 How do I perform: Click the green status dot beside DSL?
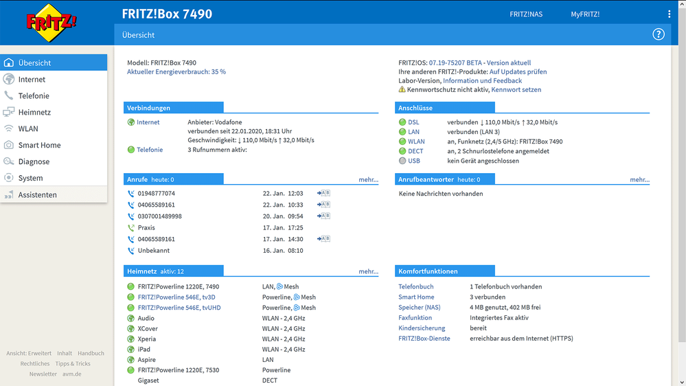click(402, 122)
